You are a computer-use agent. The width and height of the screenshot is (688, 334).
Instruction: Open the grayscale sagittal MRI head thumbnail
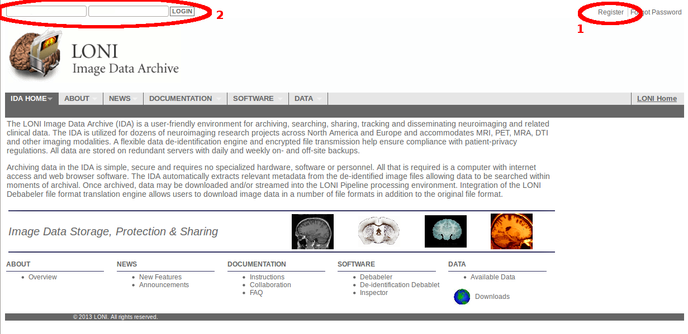coord(312,231)
